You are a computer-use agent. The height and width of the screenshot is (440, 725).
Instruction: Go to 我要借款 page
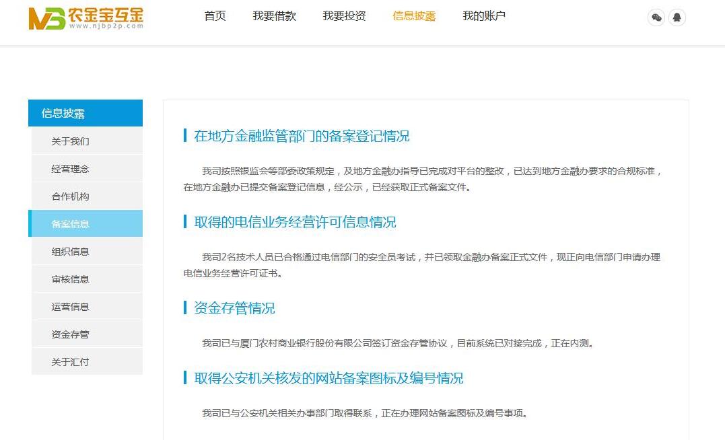pyautogui.click(x=274, y=16)
